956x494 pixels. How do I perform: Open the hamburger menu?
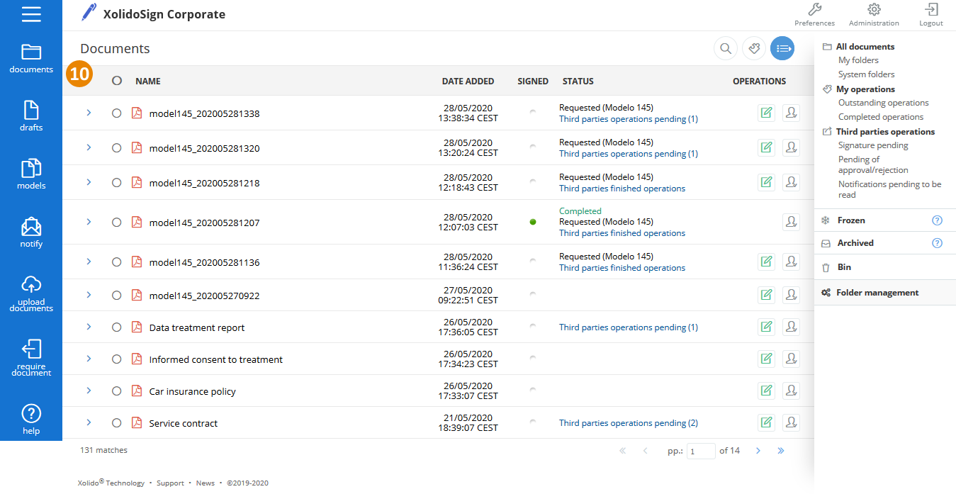(31, 14)
